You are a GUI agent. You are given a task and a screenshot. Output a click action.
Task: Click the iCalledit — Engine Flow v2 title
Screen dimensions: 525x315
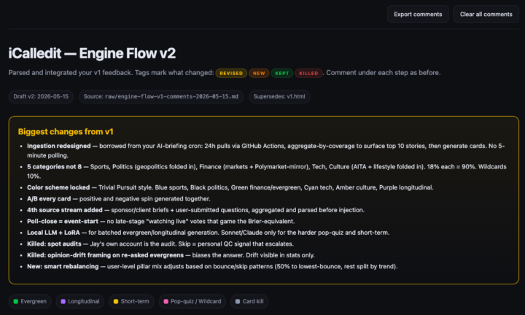(x=92, y=53)
